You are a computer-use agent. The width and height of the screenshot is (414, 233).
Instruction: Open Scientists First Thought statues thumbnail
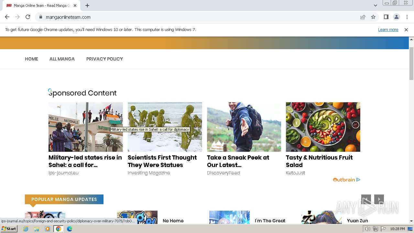[x=165, y=127]
